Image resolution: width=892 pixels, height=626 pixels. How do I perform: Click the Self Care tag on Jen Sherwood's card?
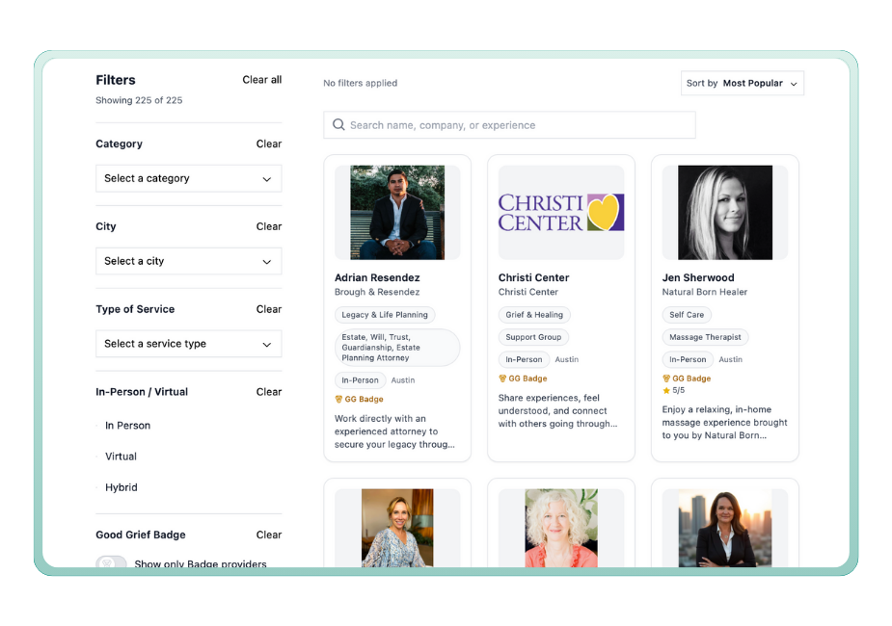687,314
